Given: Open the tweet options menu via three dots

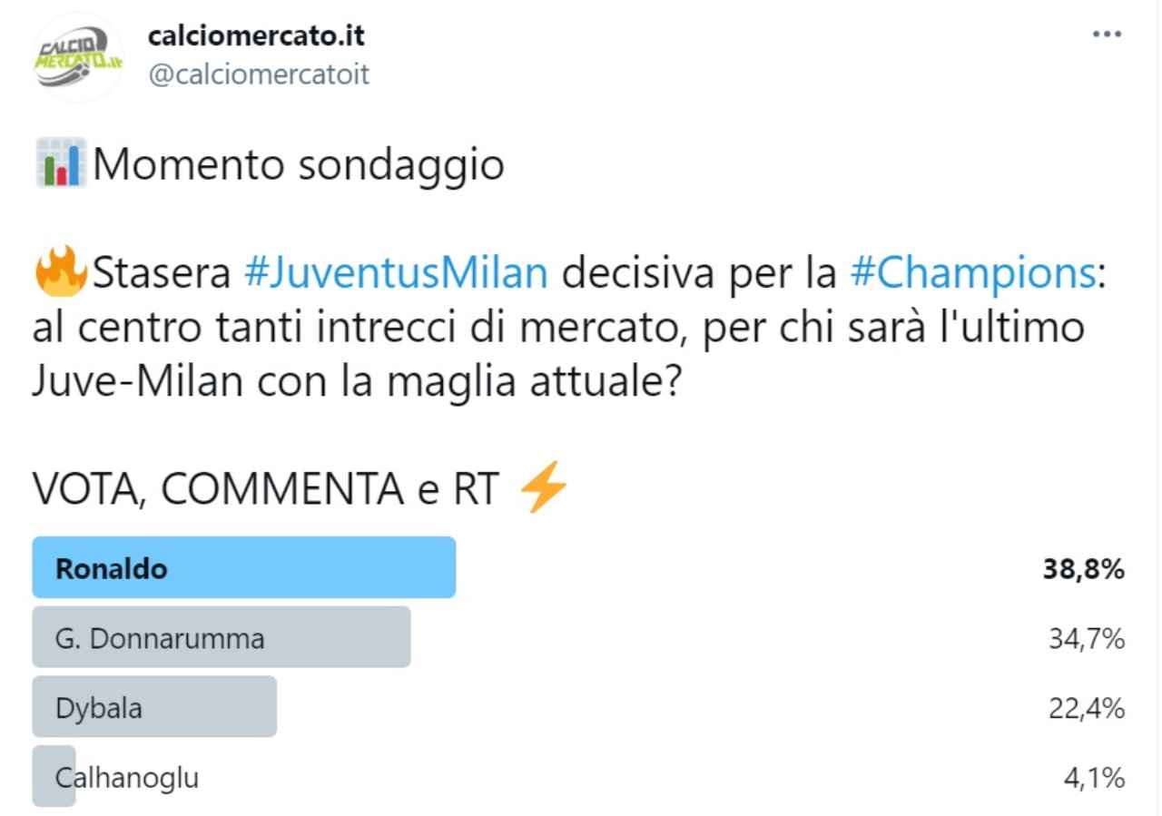Looking at the screenshot, I should [x=1106, y=34].
